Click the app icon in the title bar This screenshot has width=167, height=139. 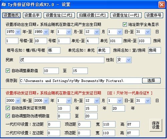(x=4, y=4)
